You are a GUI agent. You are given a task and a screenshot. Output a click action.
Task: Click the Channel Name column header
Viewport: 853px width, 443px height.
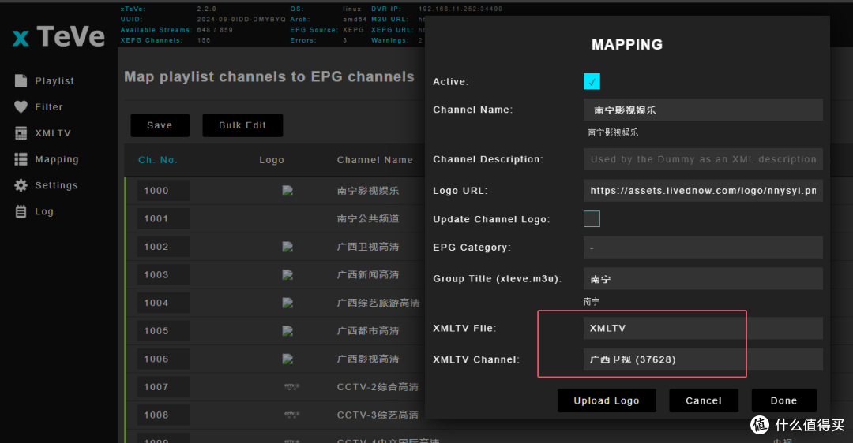click(x=375, y=160)
